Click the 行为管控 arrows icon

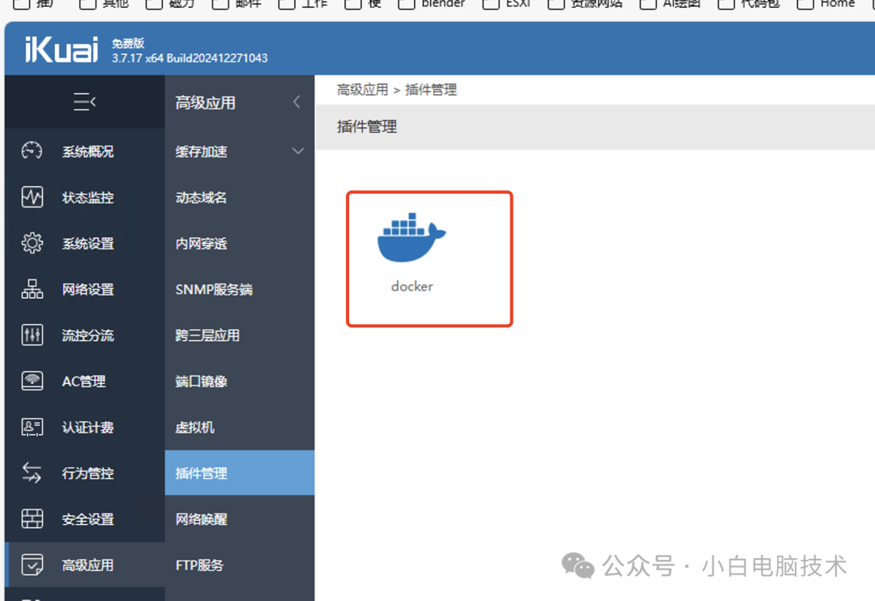(32, 473)
